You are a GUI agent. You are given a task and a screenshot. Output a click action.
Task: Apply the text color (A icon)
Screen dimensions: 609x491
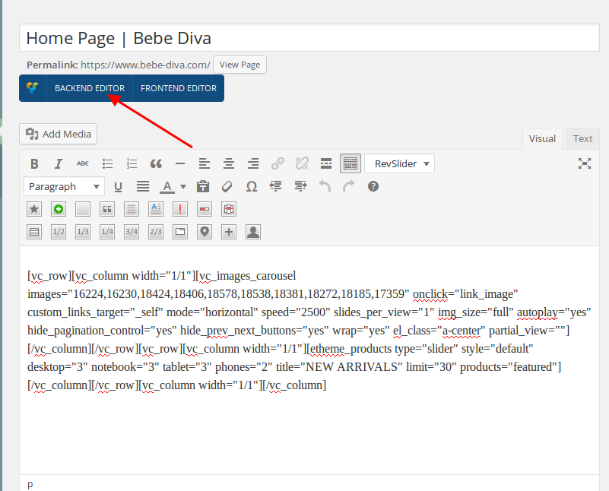167,187
